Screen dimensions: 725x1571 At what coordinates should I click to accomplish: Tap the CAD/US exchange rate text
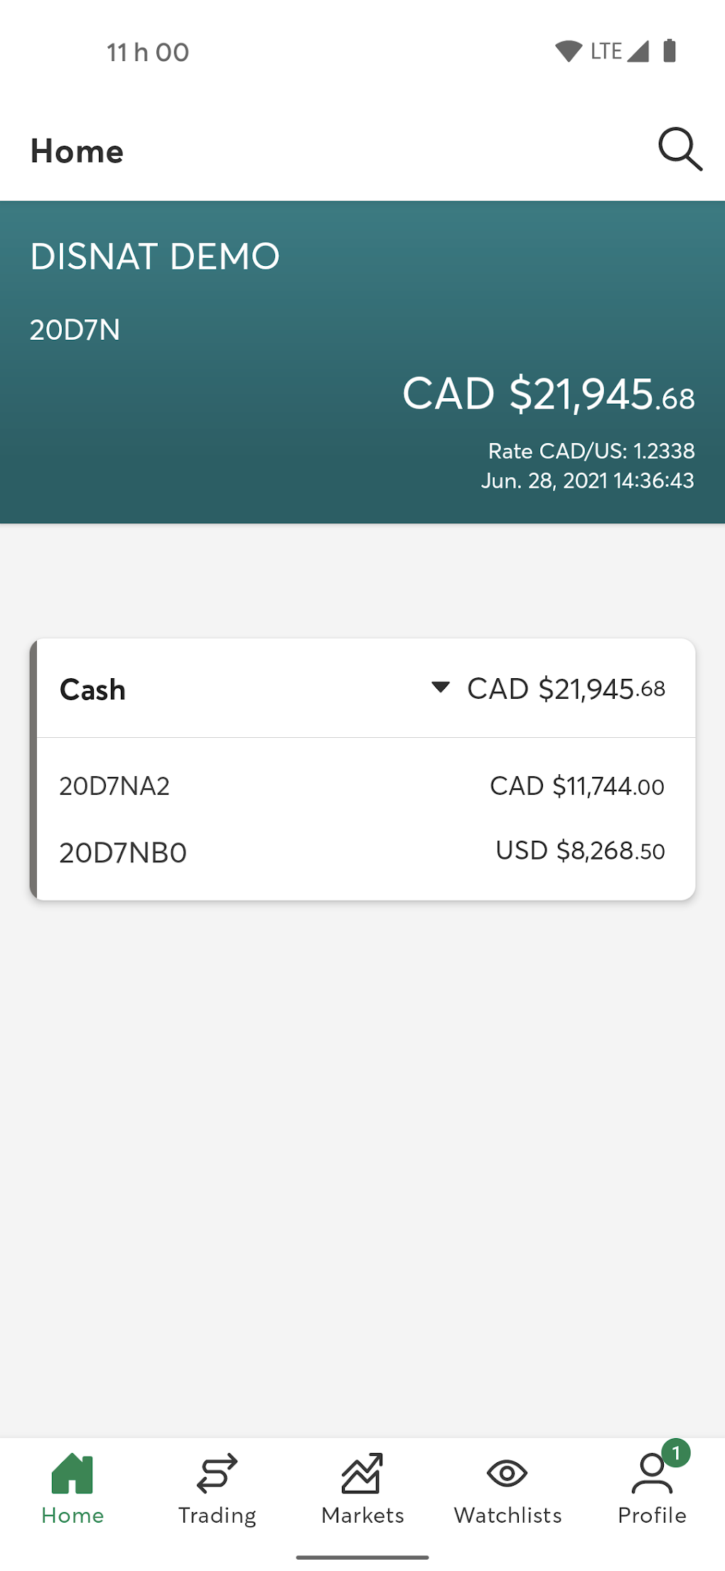591,451
